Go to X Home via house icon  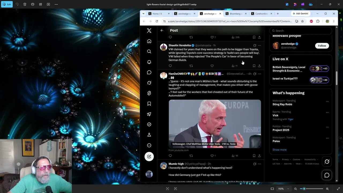[149, 41]
